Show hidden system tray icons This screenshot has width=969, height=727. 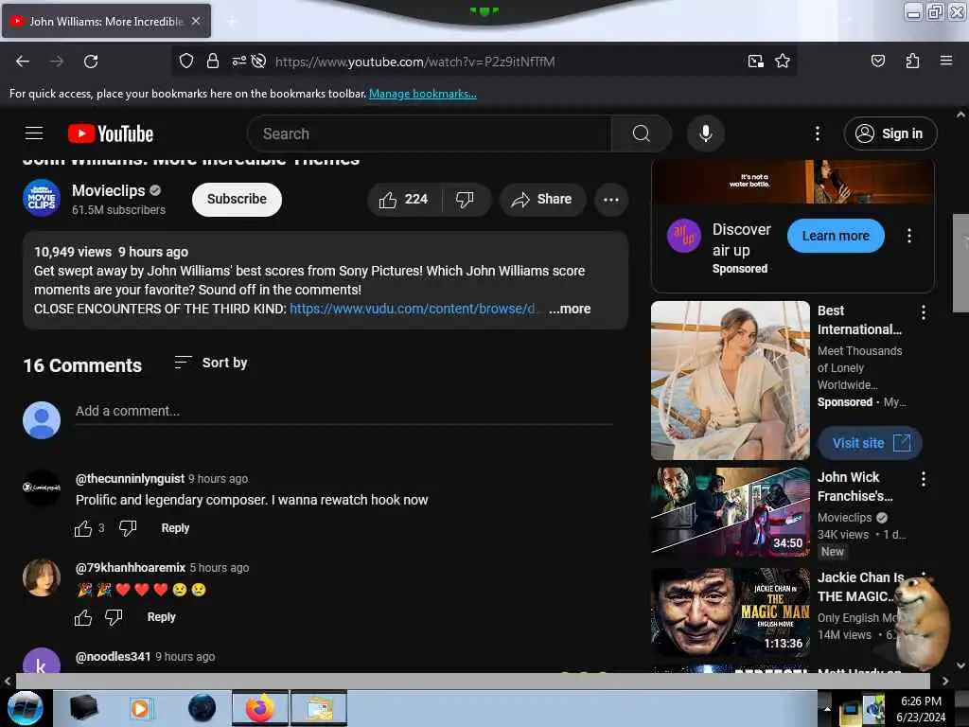coord(826,708)
